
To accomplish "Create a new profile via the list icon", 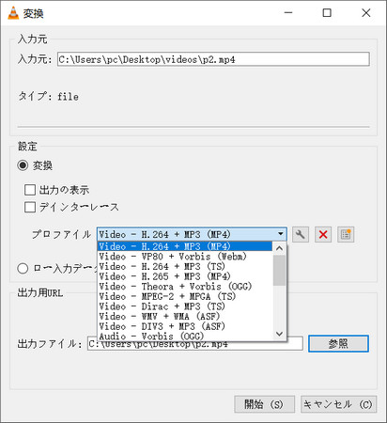I will pos(346,234).
